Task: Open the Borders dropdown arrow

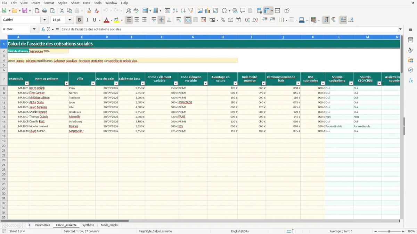Action: (286, 20)
